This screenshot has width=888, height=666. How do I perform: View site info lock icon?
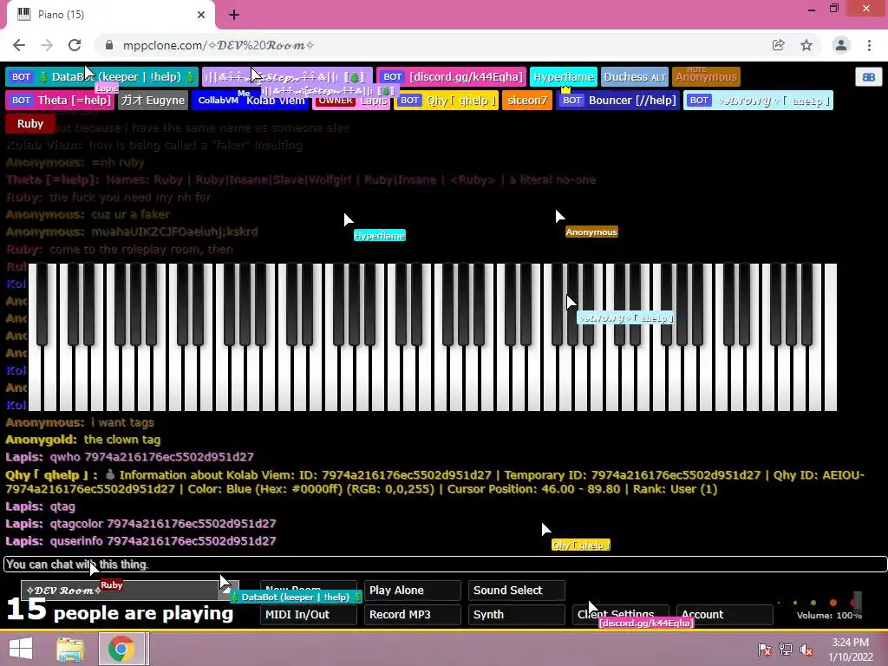pos(109,45)
